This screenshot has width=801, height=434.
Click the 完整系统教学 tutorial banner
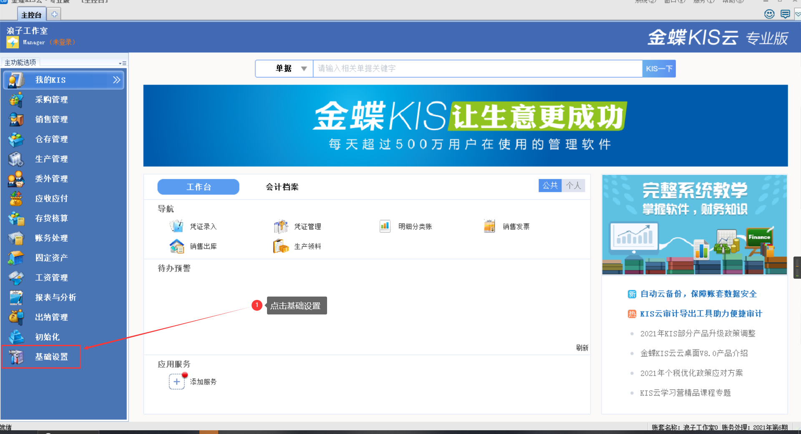pyautogui.click(x=694, y=224)
